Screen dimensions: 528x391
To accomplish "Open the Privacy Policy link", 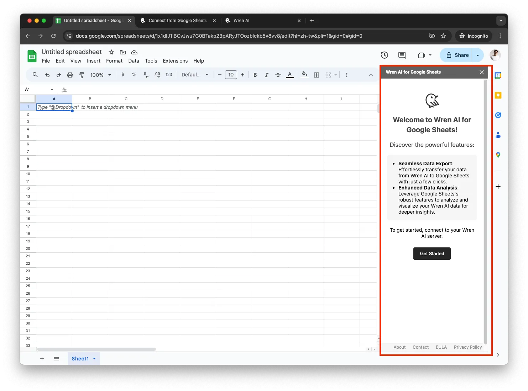I will point(468,347).
